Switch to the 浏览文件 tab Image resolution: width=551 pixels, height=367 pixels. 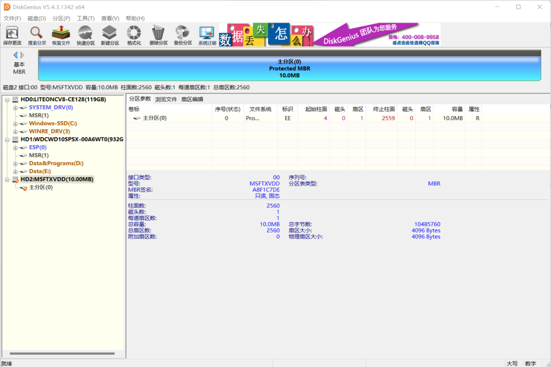(166, 99)
